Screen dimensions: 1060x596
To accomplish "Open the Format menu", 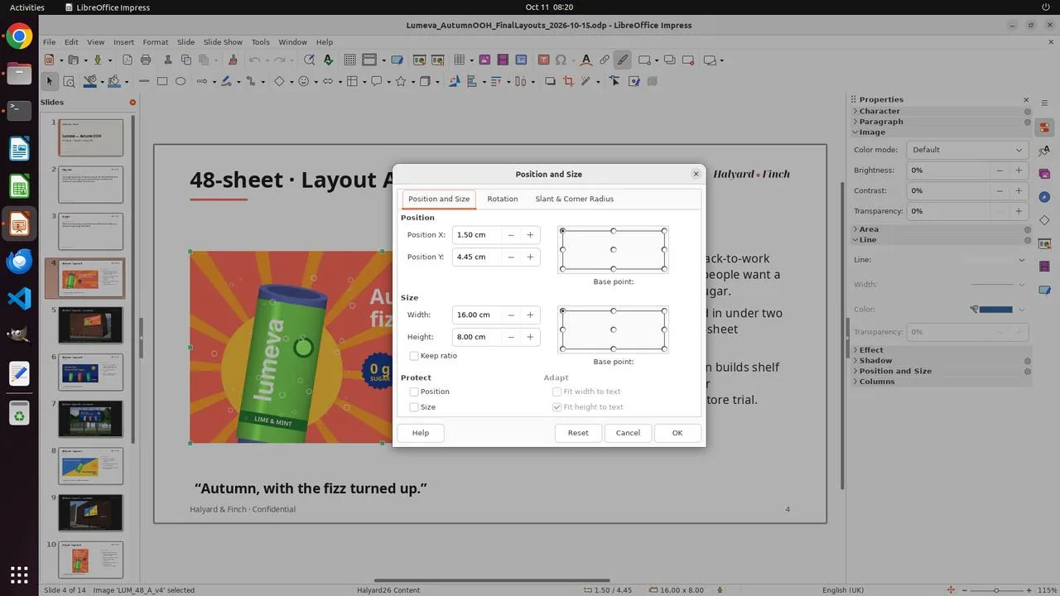I will point(155,42).
